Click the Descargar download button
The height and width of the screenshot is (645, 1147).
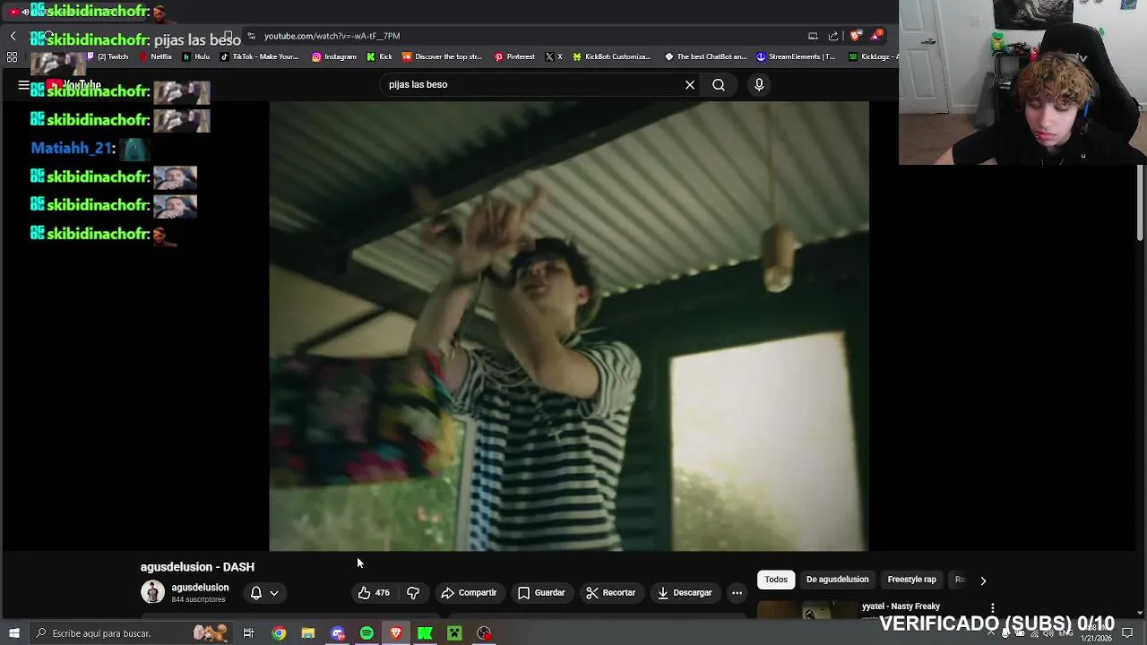click(x=685, y=592)
